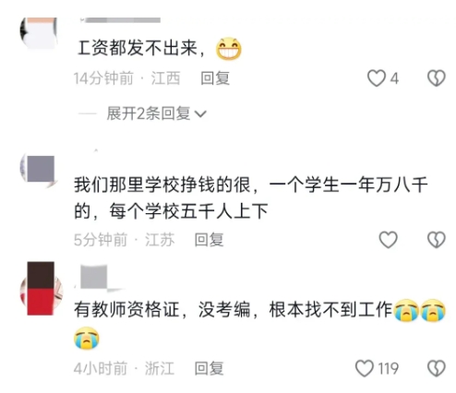Tap the grinning emoji in first comment
Viewport: 456px width, 393px height.
pyautogui.click(x=229, y=49)
